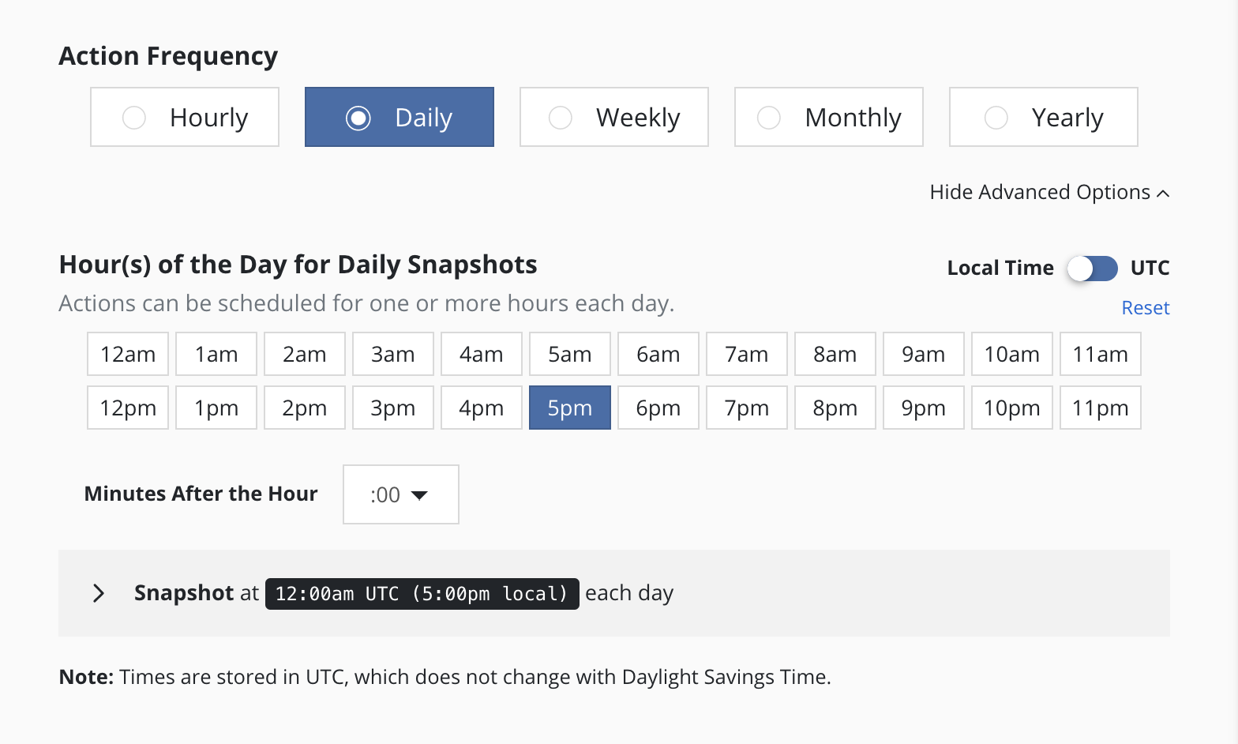Select the 10am hour button
1238x744 pixels.
[1011, 355]
